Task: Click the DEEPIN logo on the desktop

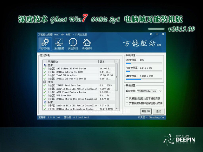Action: (179, 140)
